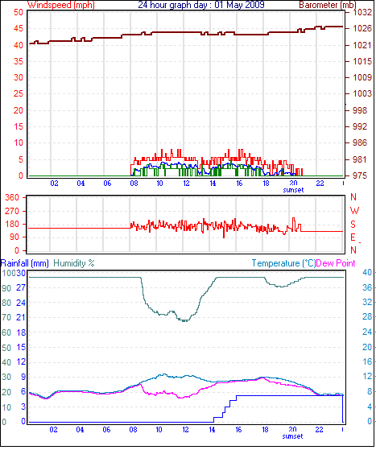Click hour 08 on the bottom graph axis
Screen dimensions: 376x450
[133, 430]
